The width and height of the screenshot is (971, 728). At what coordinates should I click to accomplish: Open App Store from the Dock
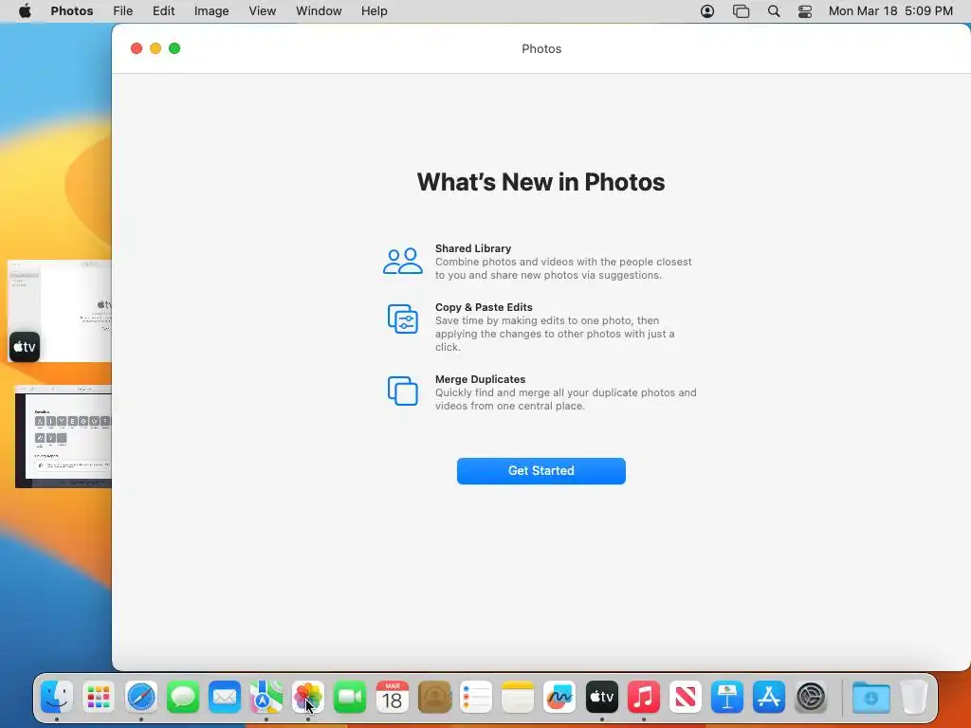coord(768,697)
